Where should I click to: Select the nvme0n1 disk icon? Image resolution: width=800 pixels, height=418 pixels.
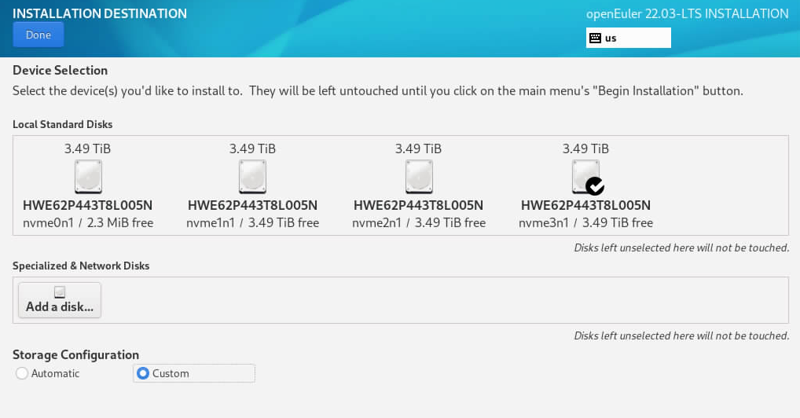(88, 177)
